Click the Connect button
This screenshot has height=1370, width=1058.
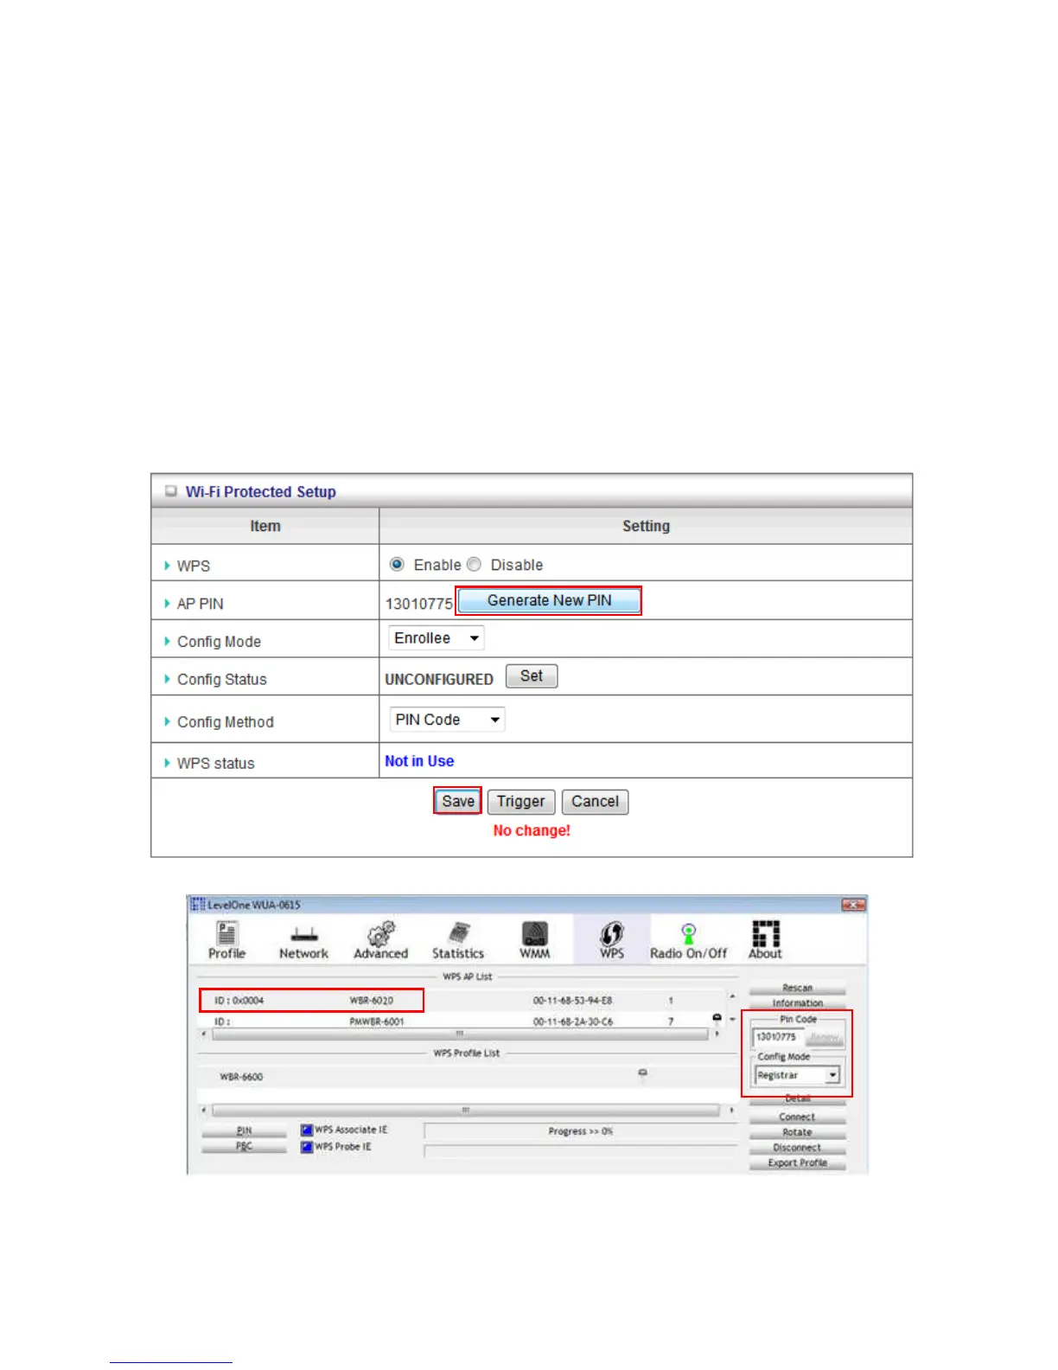click(797, 1117)
